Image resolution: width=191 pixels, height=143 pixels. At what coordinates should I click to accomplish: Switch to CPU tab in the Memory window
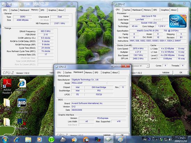coord(5,10)
